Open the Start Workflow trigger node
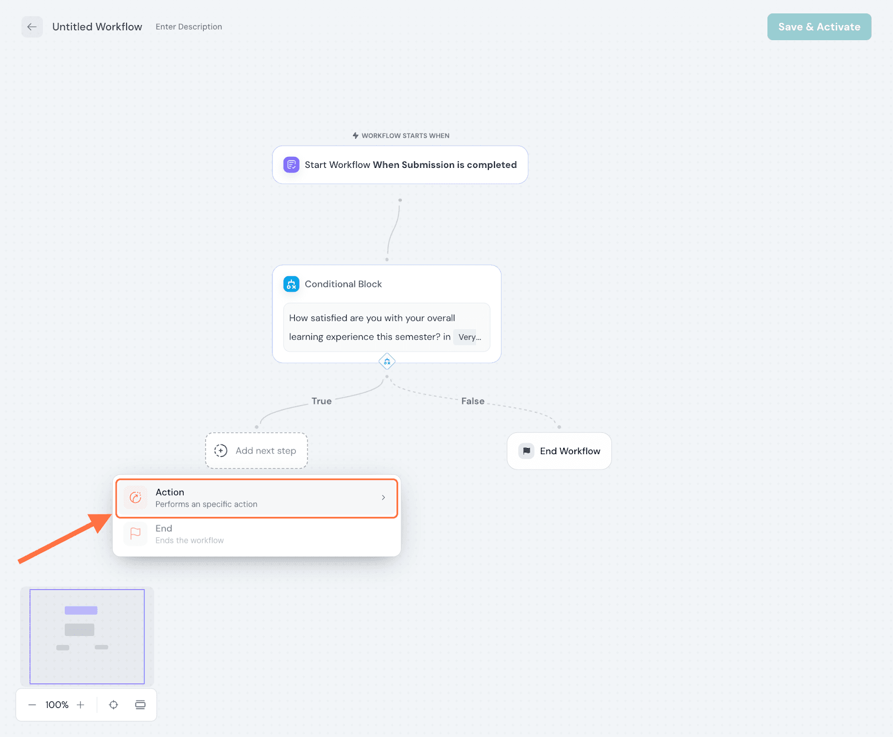893x737 pixels. [x=400, y=165]
